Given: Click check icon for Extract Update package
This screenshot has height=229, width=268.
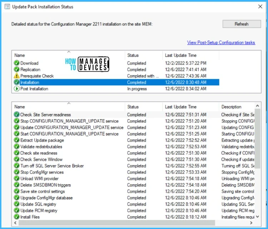Looking at the screenshot, I should click(x=16, y=140).
